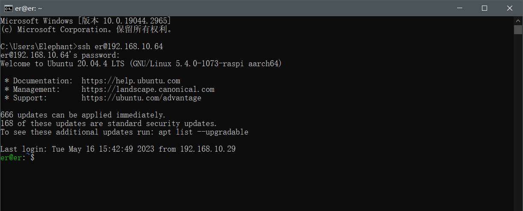523x211 pixels.
Task: Close the er@er terminal window
Action: click(509, 8)
